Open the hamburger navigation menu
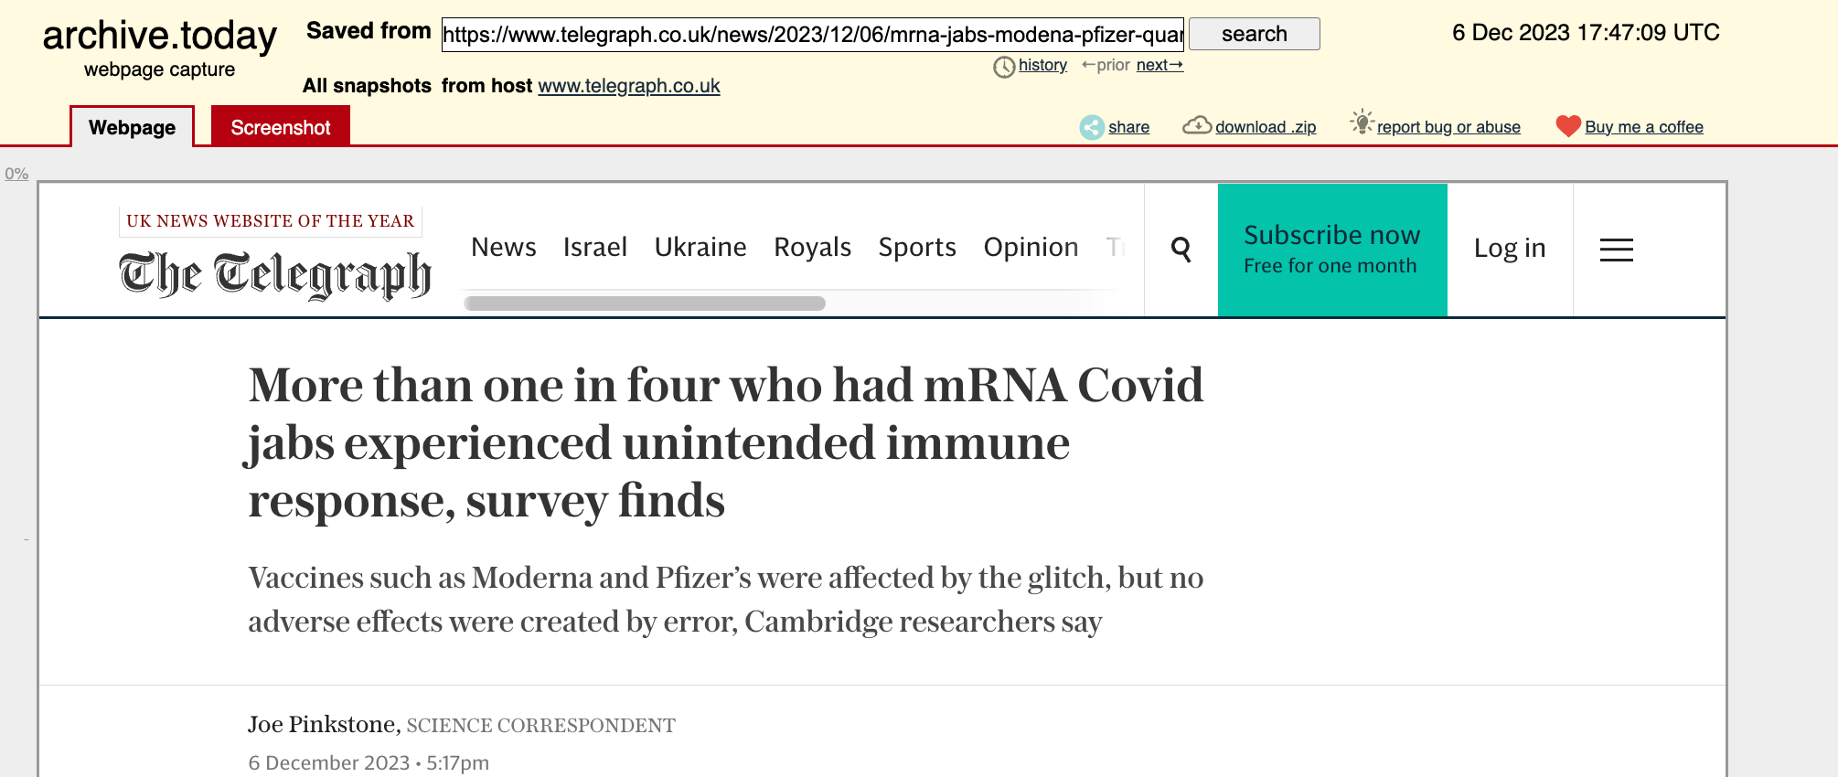Viewport: 1838px width, 777px height. pos(1616,250)
